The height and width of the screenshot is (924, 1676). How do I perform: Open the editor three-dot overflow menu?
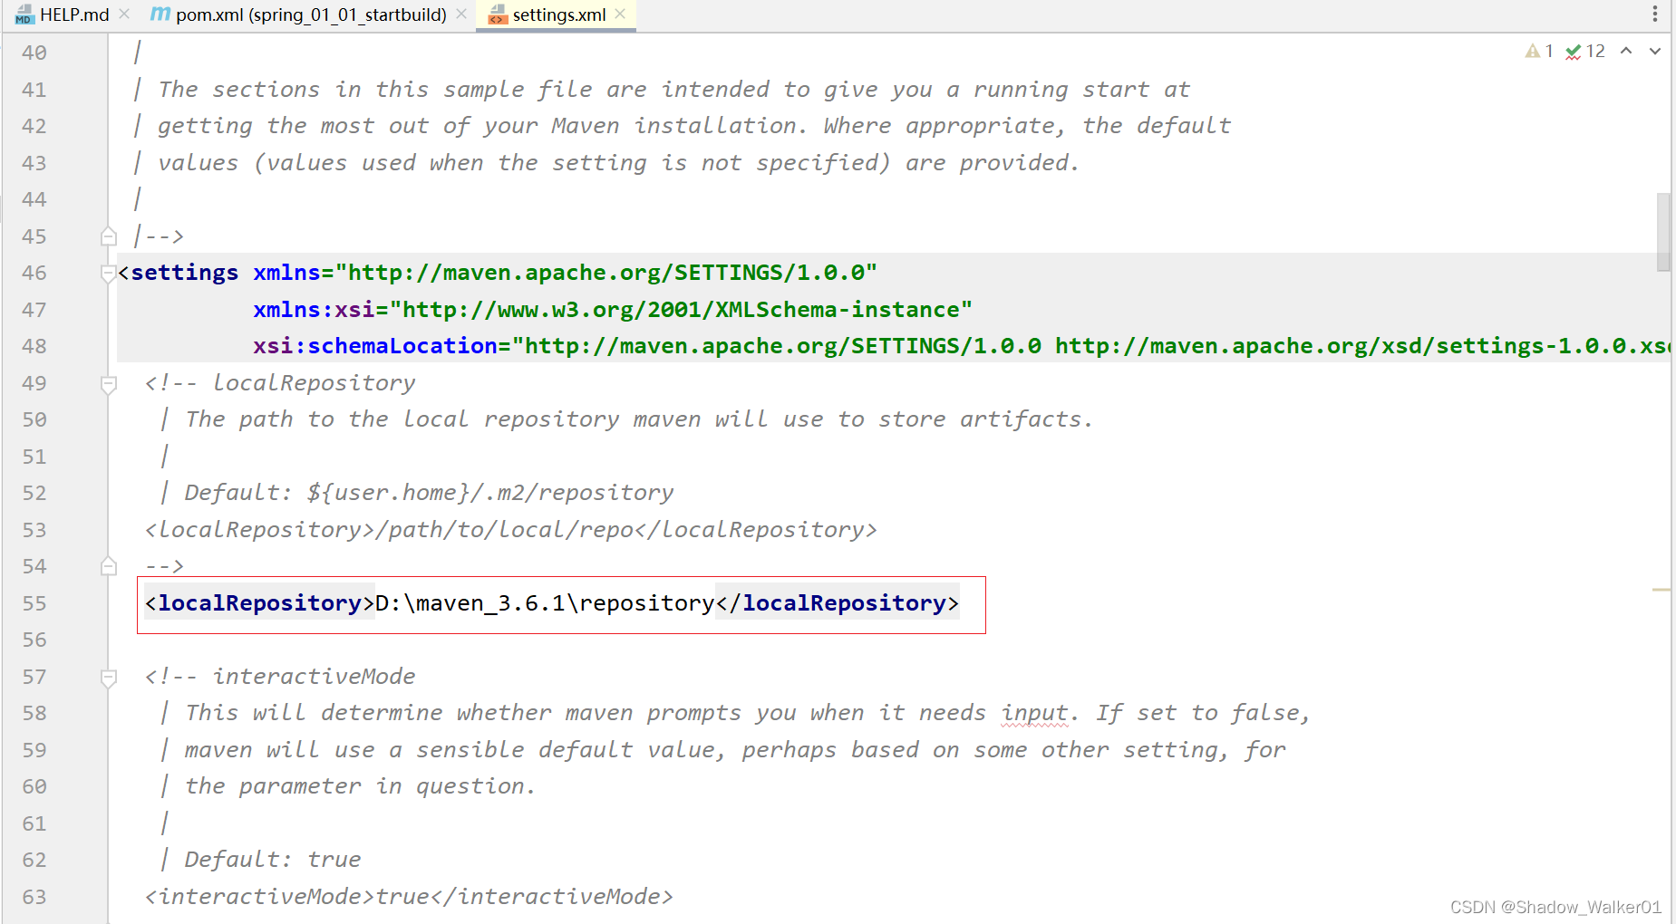point(1657,13)
